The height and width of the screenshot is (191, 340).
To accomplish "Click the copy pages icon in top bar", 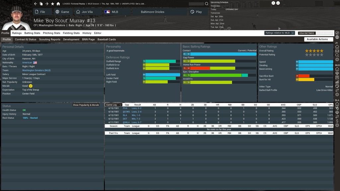I will [41, 4].
